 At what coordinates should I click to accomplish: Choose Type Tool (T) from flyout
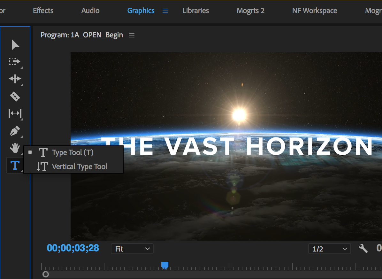(73, 152)
